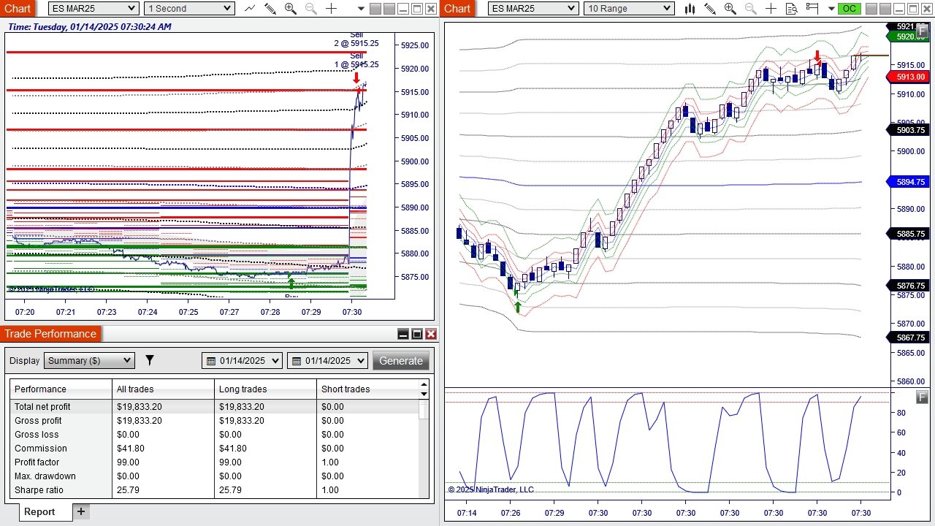The width and height of the screenshot is (935, 526).
Task: Click the 5913.00 red price marker
Action: (909, 77)
